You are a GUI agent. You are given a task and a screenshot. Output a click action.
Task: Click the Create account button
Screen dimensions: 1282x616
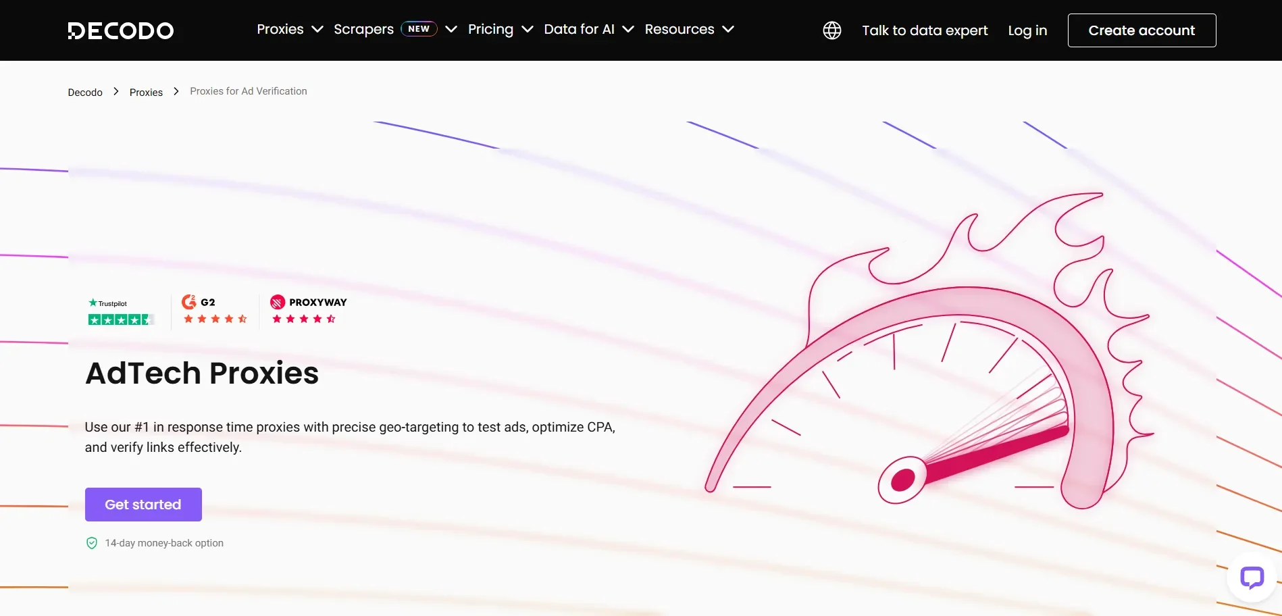coord(1142,30)
